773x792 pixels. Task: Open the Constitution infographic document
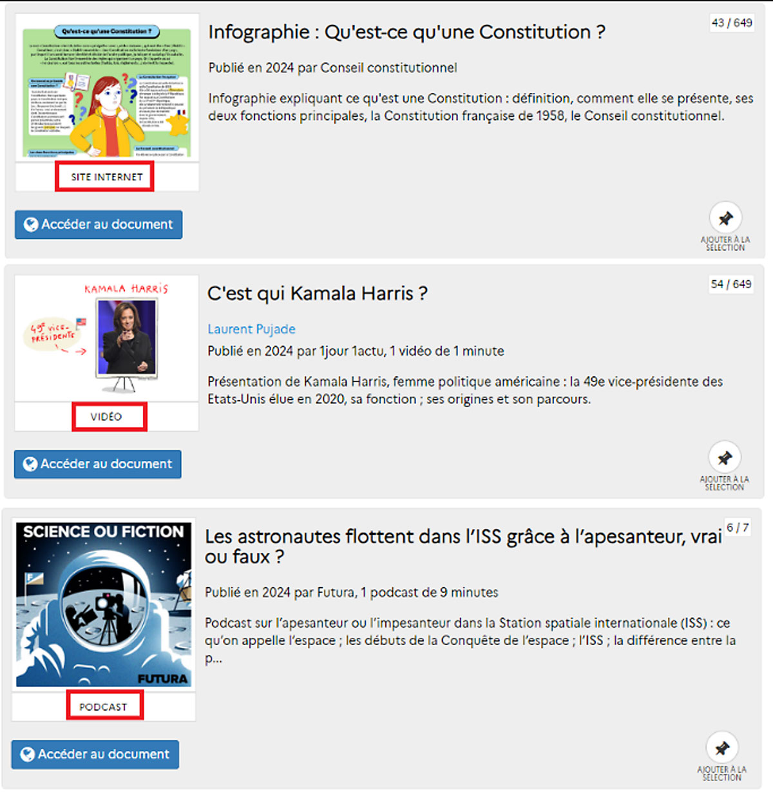pos(99,224)
